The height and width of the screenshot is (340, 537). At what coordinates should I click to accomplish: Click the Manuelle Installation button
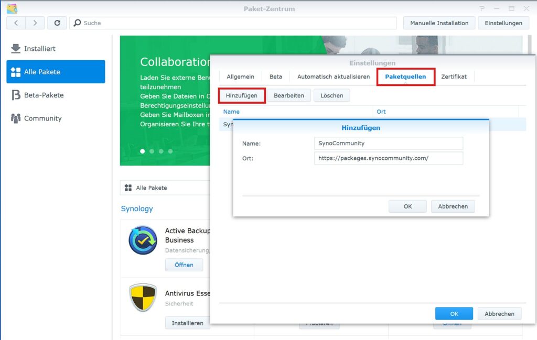click(x=439, y=23)
